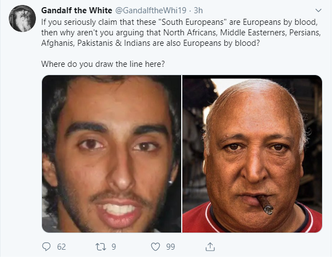Image resolution: width=332 pixels, height=258 pixels.
Task: Like the tweet with the heart icon
Action: pos(155,247)
